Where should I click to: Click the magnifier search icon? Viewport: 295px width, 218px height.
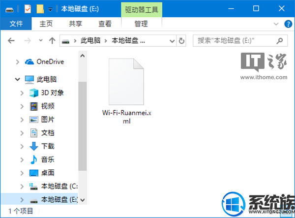(280, 41)
